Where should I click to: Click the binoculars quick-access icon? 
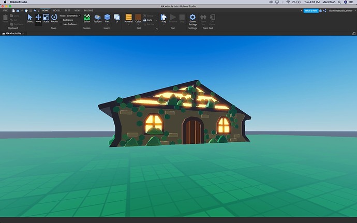pos(18,11)
